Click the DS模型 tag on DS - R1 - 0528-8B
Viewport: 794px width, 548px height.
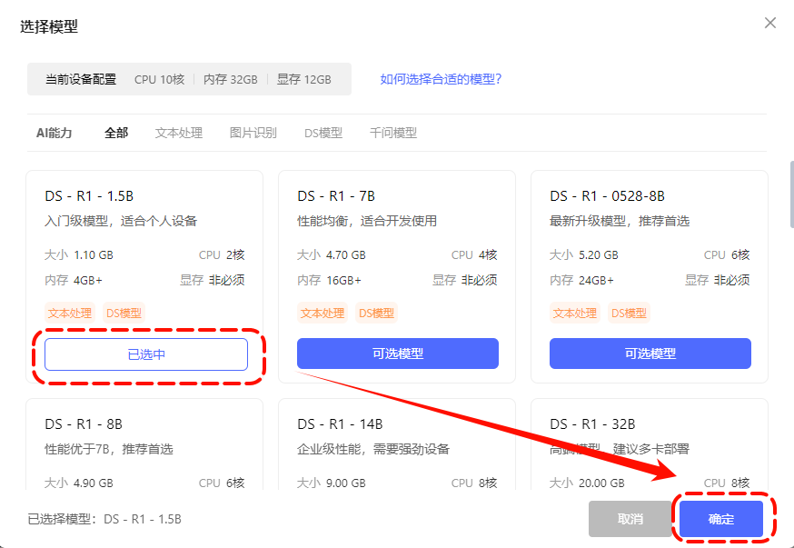629,313
